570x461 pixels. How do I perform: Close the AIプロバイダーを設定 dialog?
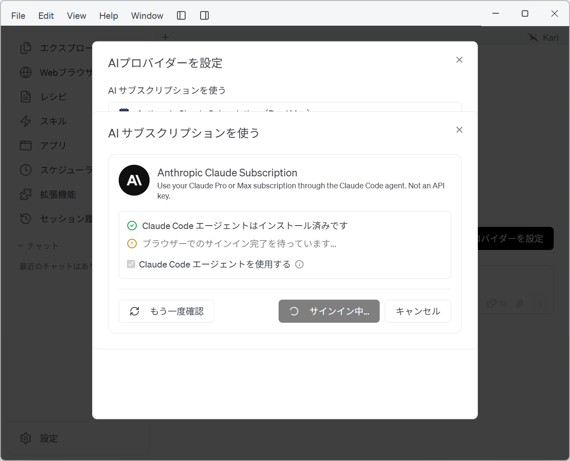pyautogui.click(x=459, y=59)
